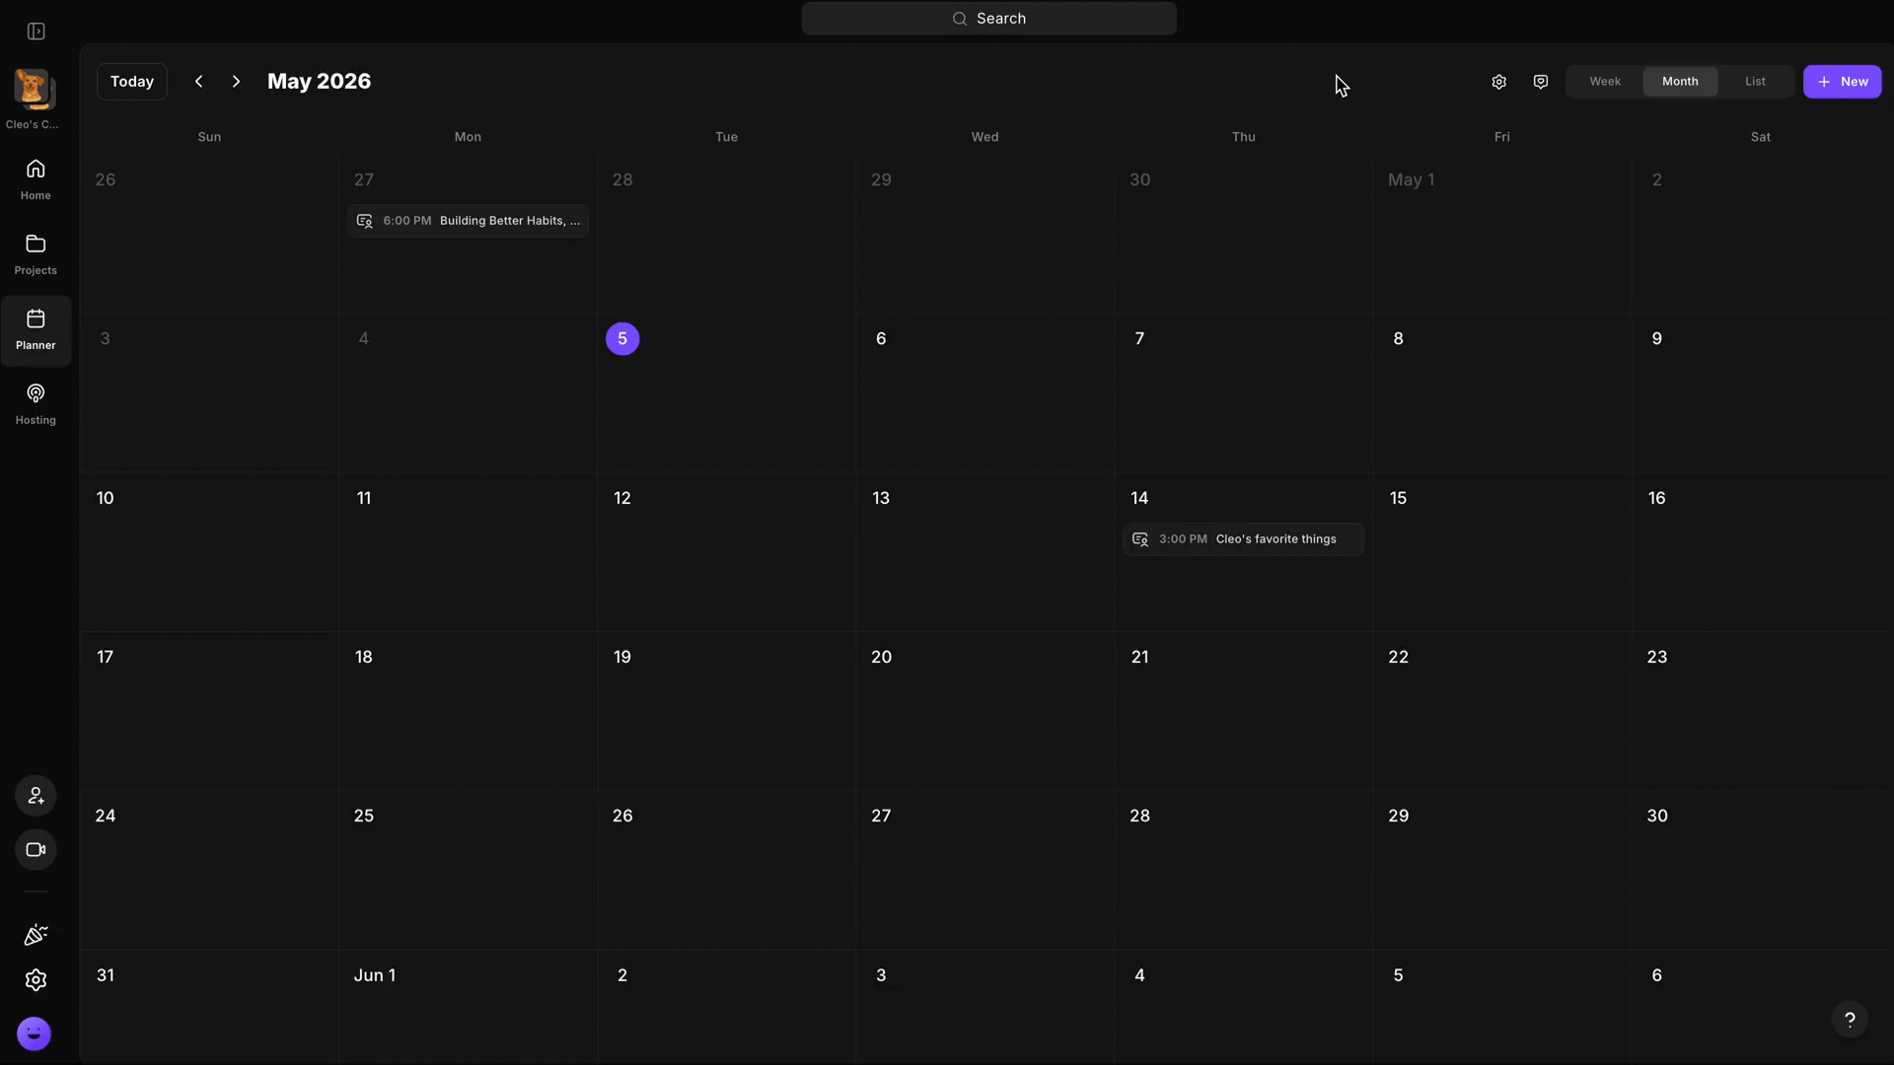Open Cleo's favorite things event
1894x1065 pixels.
[1243, 539]
